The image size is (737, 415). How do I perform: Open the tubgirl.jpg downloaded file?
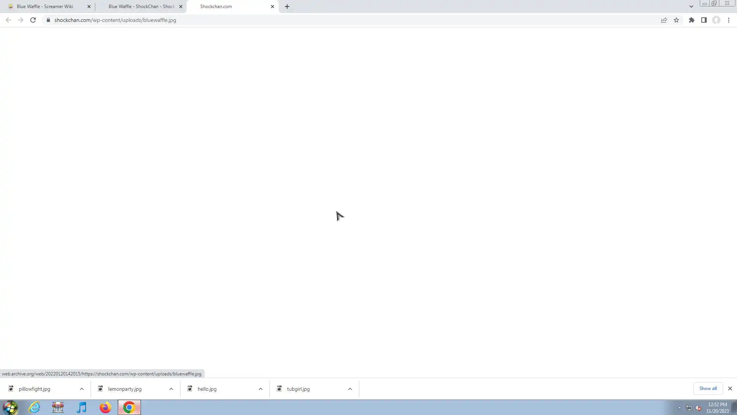[298, 389]
